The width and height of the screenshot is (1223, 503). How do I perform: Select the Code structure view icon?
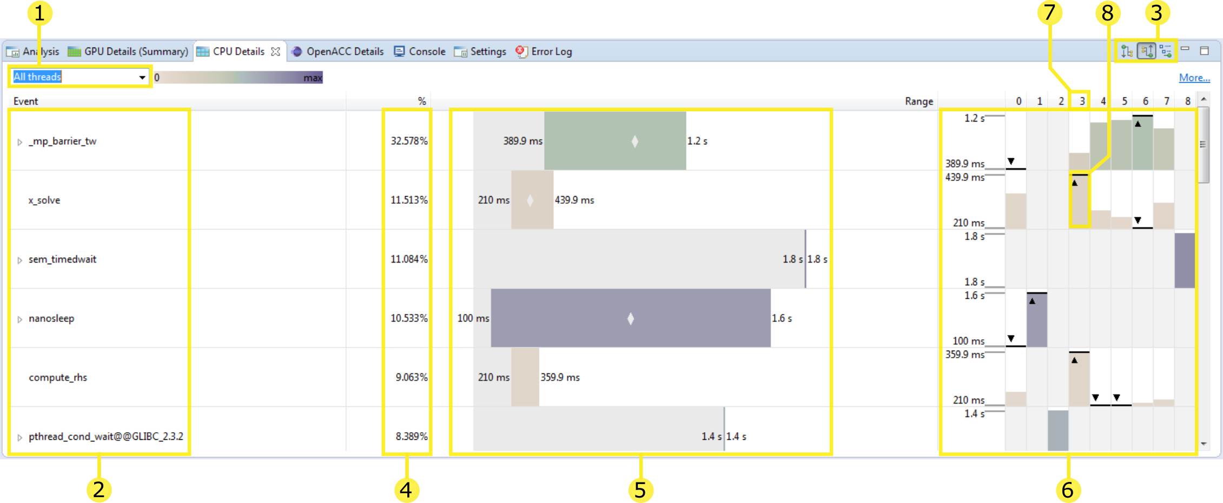click(1166, 51)
